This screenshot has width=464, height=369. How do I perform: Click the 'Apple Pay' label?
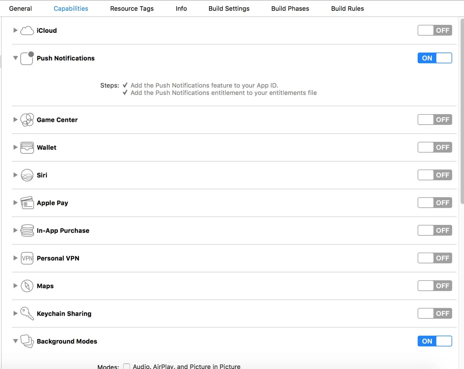coord(53,203)
